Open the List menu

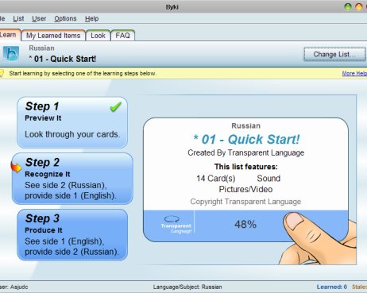[18, 18]
